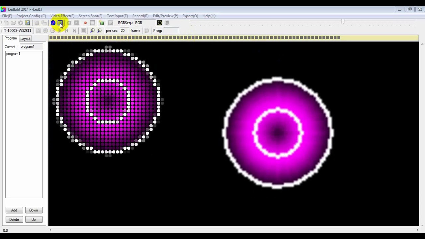Open the Help(H) menu
This screenshot has height=239, width=425.
click(x=209, y=16)
